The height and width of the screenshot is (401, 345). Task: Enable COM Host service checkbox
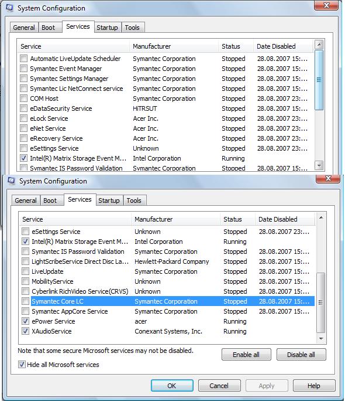click(24, 98)
